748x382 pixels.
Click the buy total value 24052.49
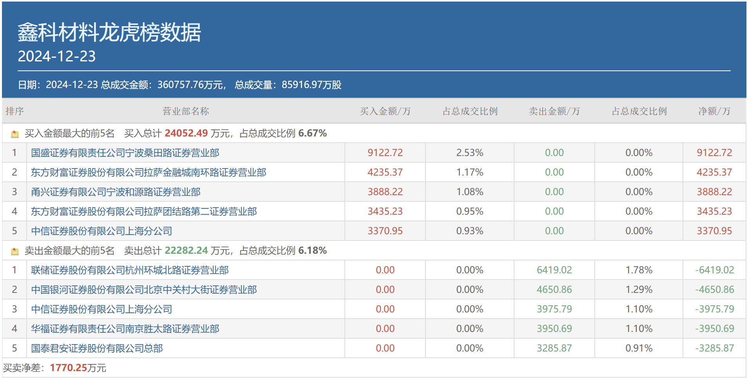coord(187,133)
